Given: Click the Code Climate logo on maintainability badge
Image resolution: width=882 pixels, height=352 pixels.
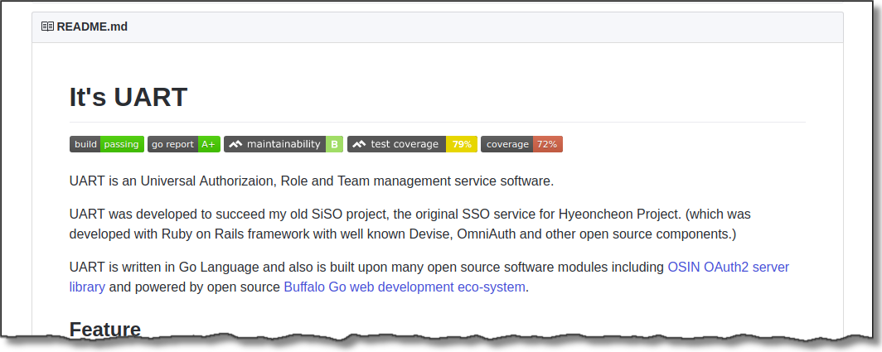Looking at the screenshot, I should pyautogui.click(x=235, y=144).
